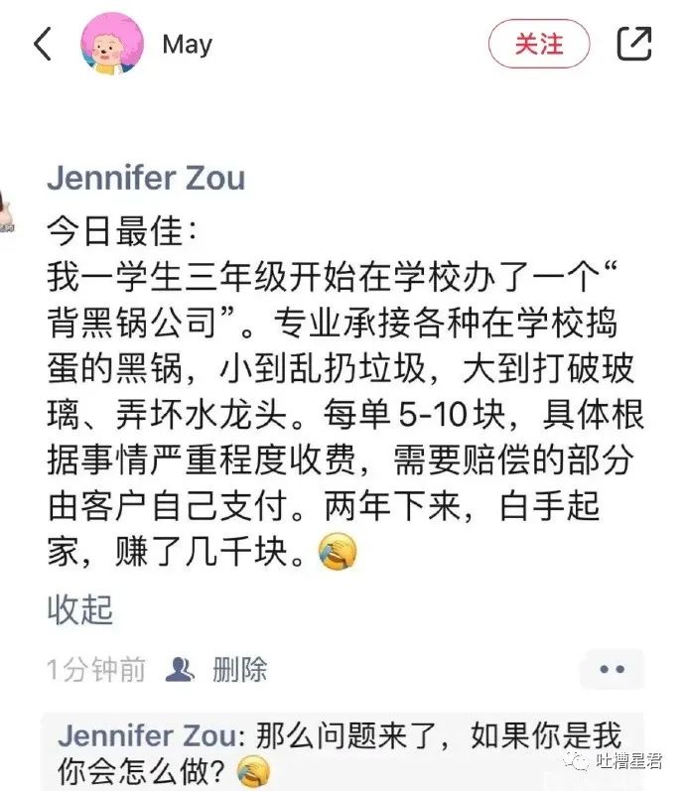Open the two-dot like/comment menu
The image size is (685, 791).
tap(612, 670)
